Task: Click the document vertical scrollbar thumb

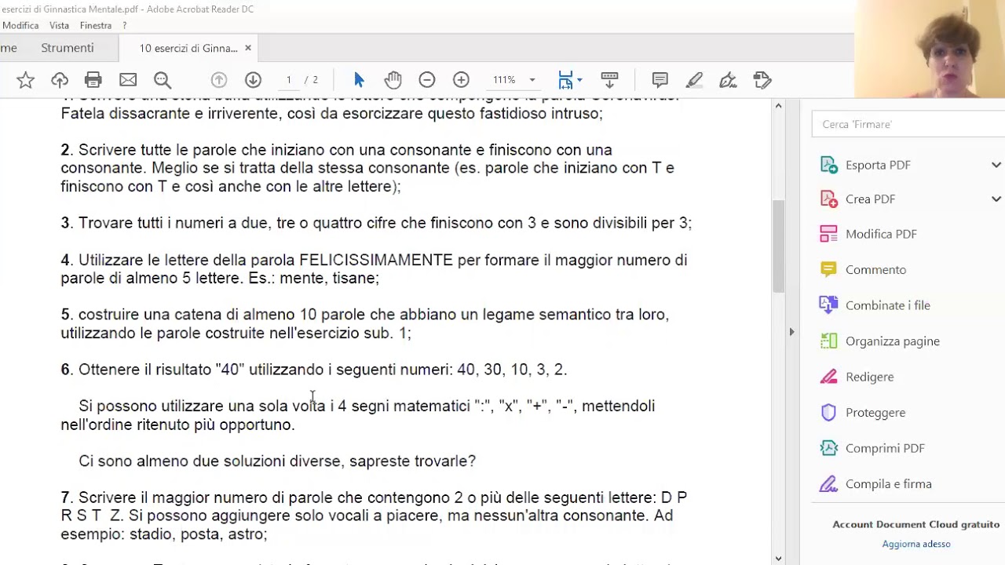Action: [778, 246]
